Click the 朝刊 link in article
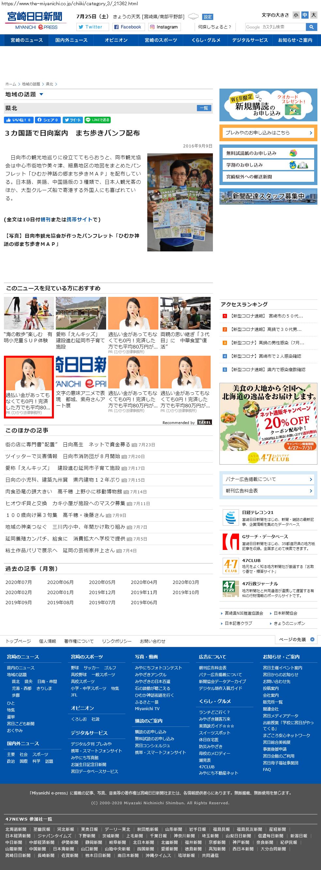Image resolution: width=321 pixels, height=870 pixels. click(45, 219)
